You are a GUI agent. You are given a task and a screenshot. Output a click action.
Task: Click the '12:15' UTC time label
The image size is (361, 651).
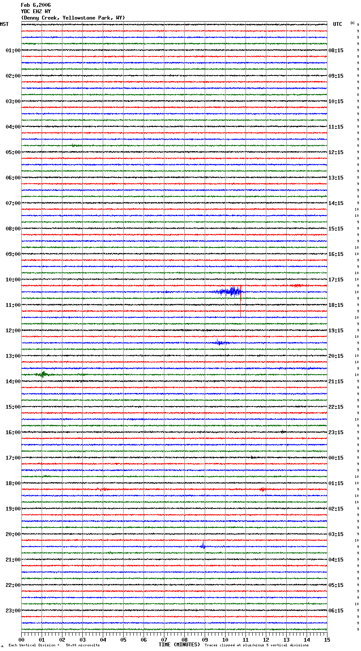(336, 152)
